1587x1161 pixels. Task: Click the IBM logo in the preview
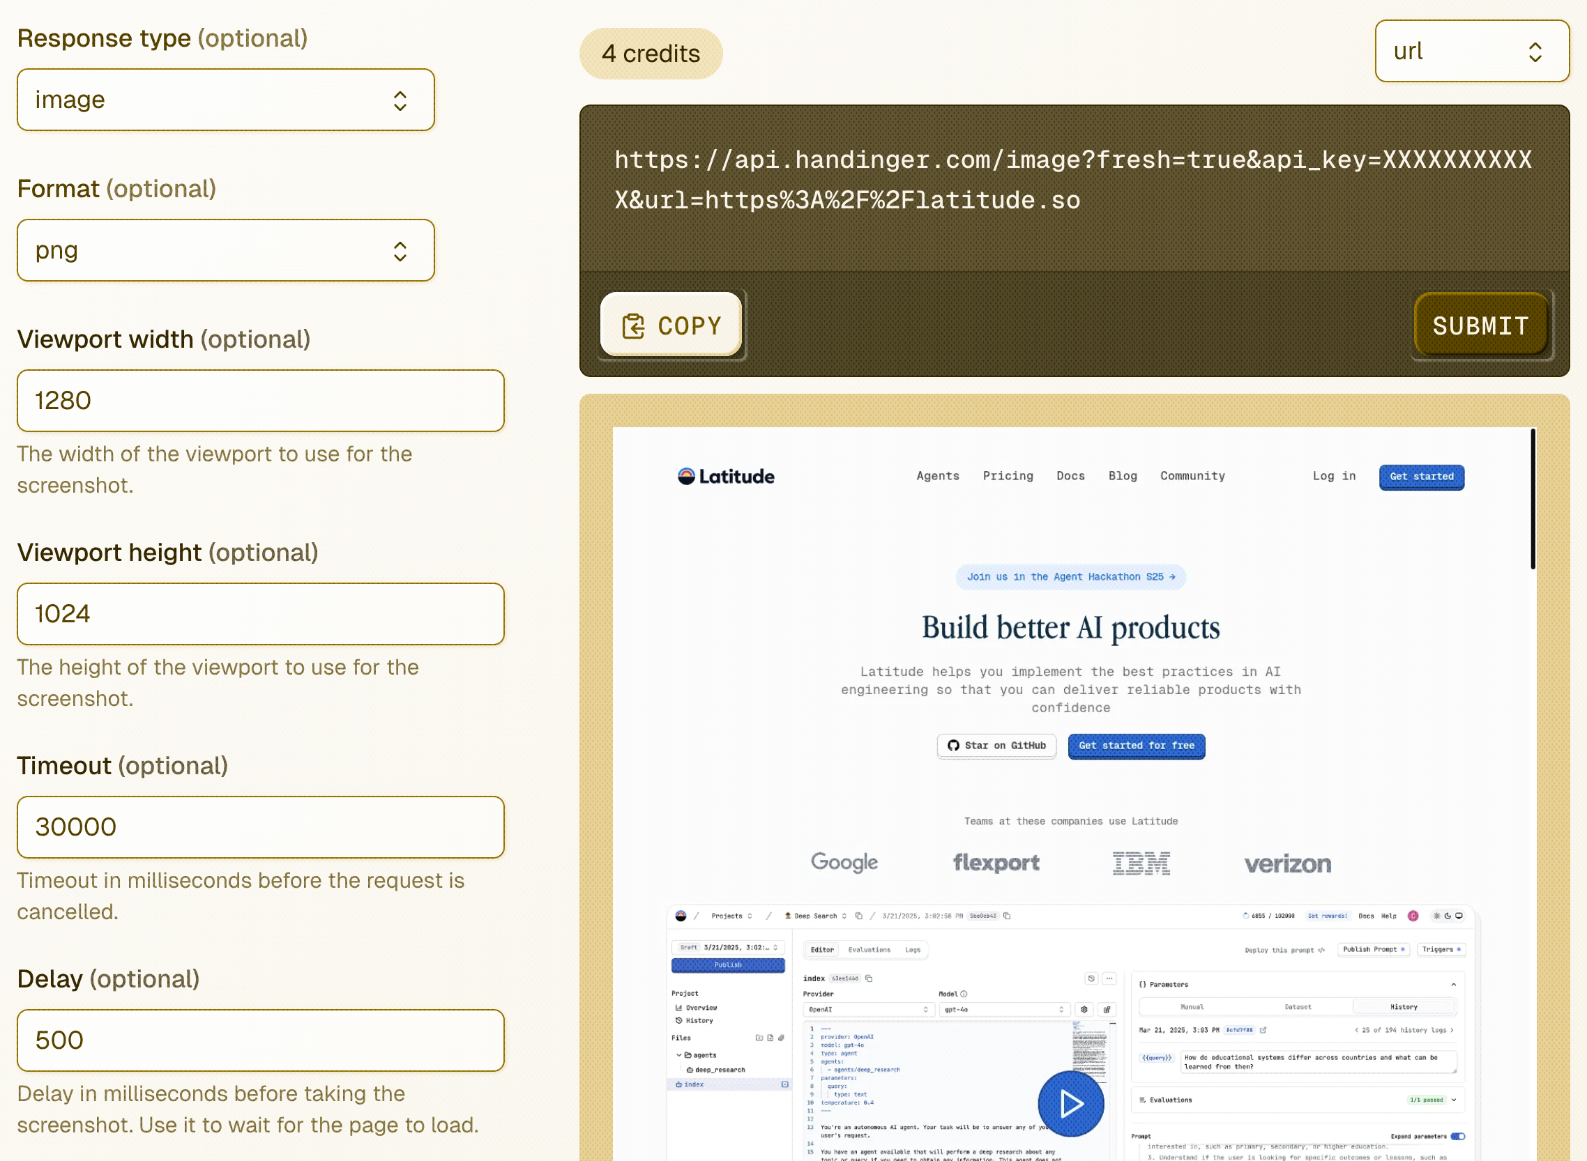pos(1141,863)
